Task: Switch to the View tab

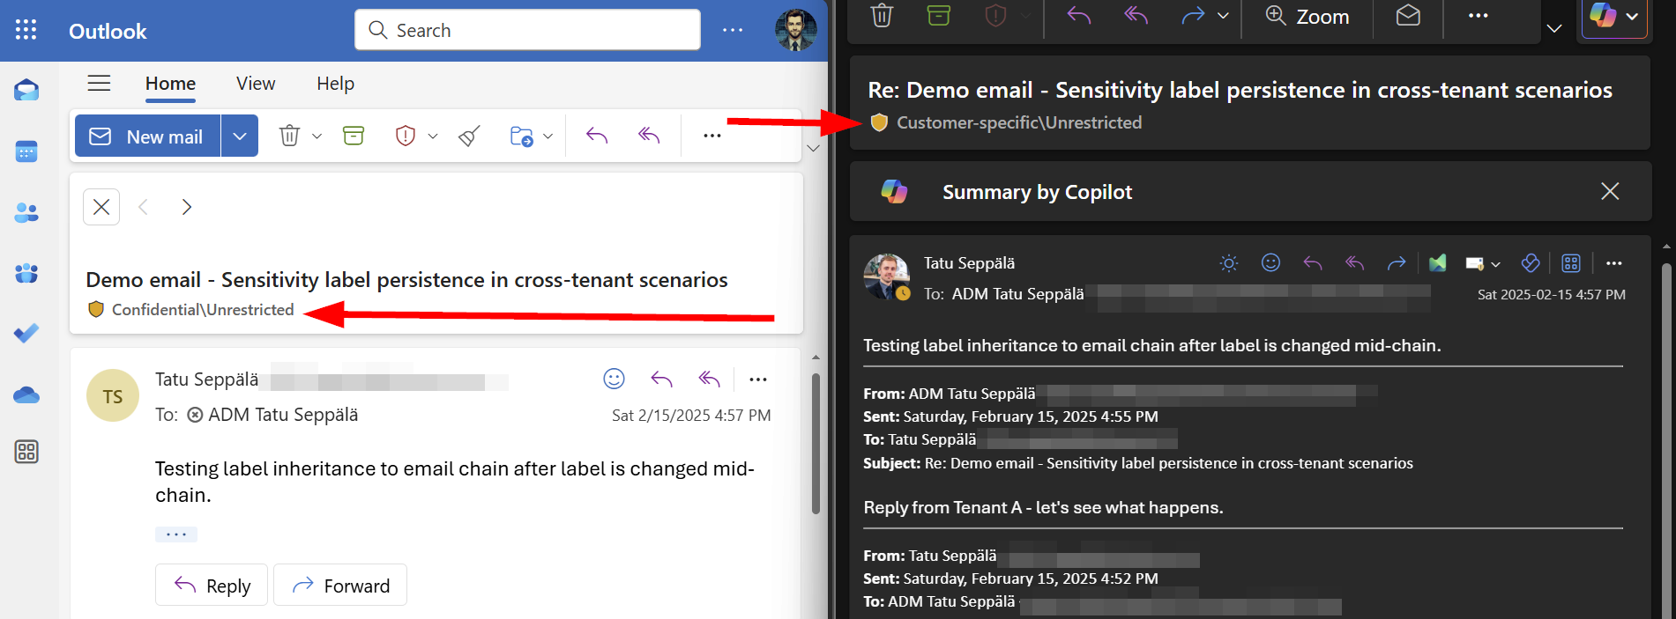Action: click(x=256, y=84)
